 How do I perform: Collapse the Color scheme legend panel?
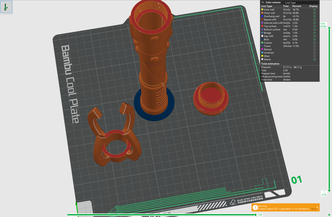point(263,2)
